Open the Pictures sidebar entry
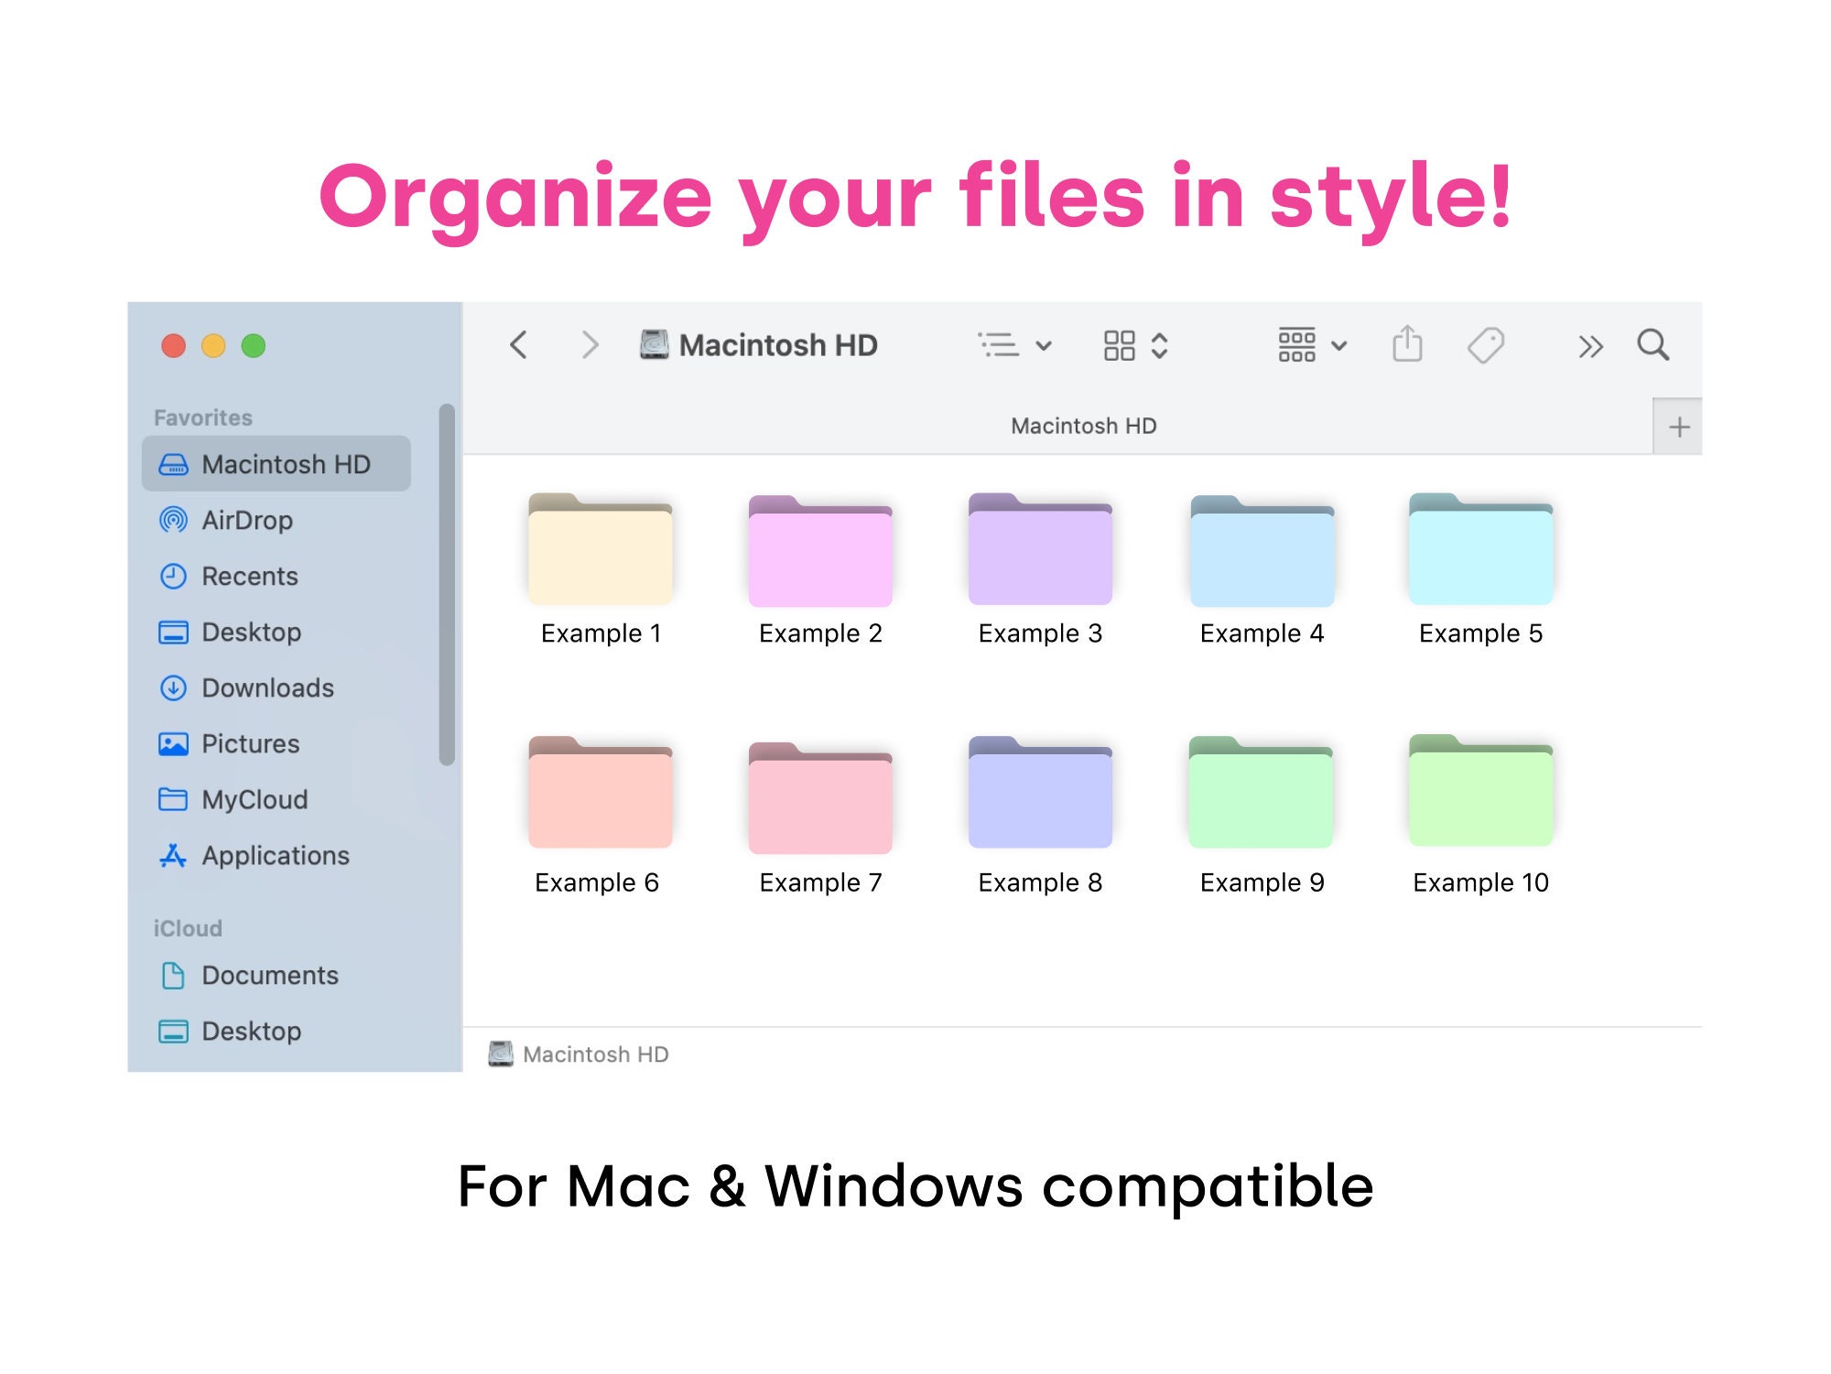 [250, 743]
